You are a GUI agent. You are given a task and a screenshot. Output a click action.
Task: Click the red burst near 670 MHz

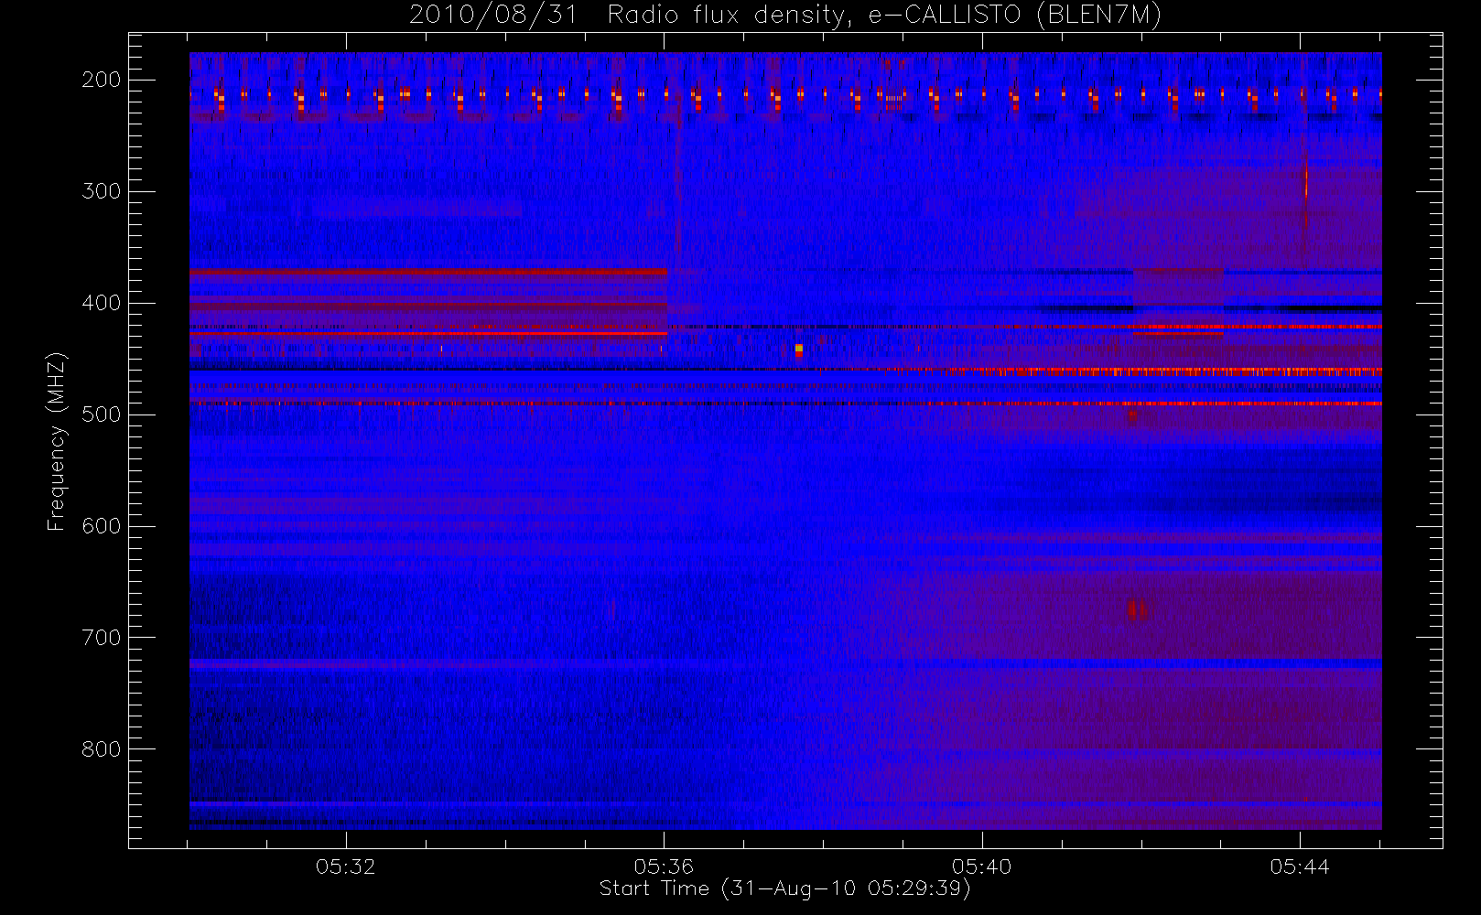pyautogui.click(x=1136, y=609)
